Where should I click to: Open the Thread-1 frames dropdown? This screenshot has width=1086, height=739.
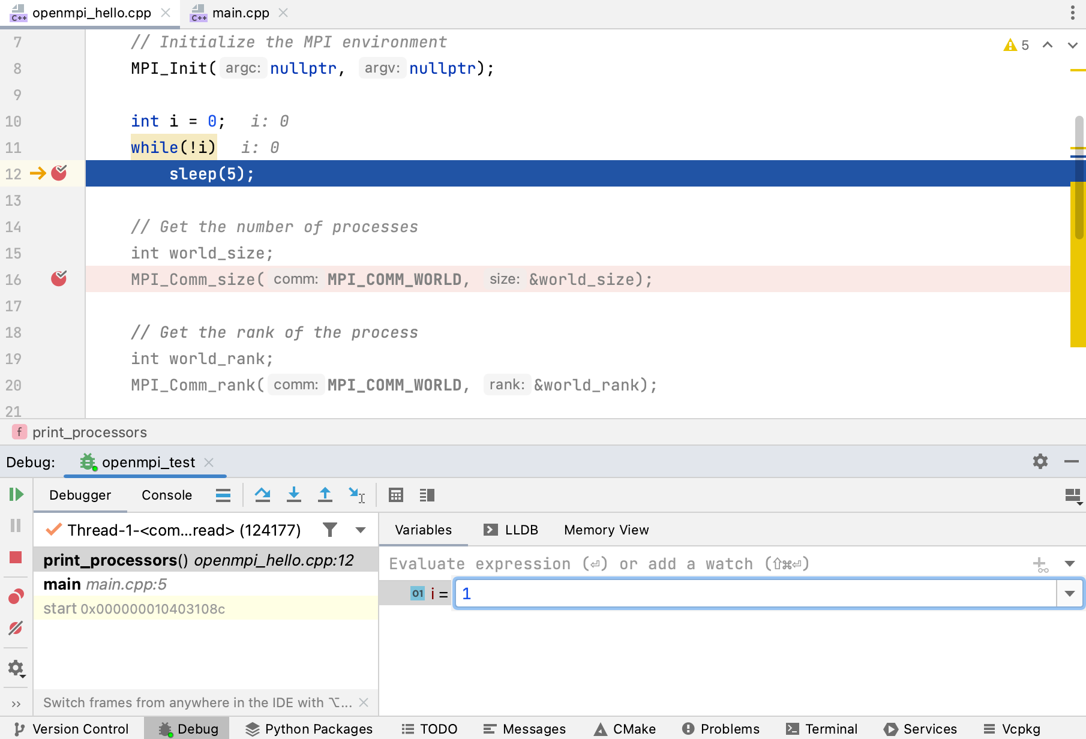point(360,530)
